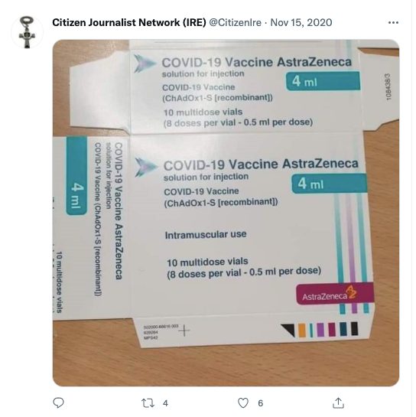Click the arrow logo beside the top vaccine title

(x=144, y=64)
